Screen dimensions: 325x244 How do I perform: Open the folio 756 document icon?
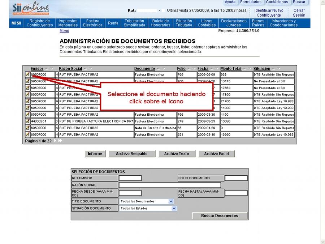click(27, 115)
